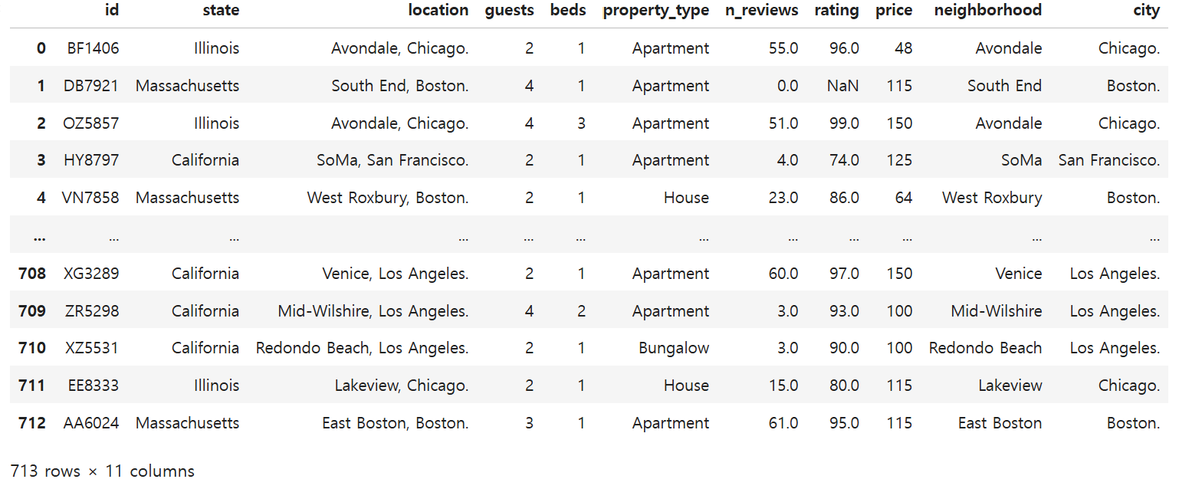
Task: Select the 'neighborhood' column header
Action: point(987,11)
